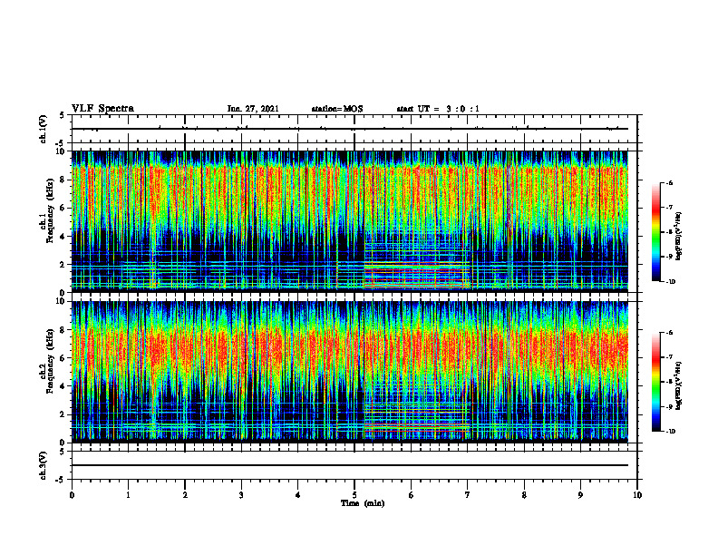This screenshot has height=555, width=718.
Task: Click the ch.1 voltage waveform trace panel
Action: pos(354,129)
